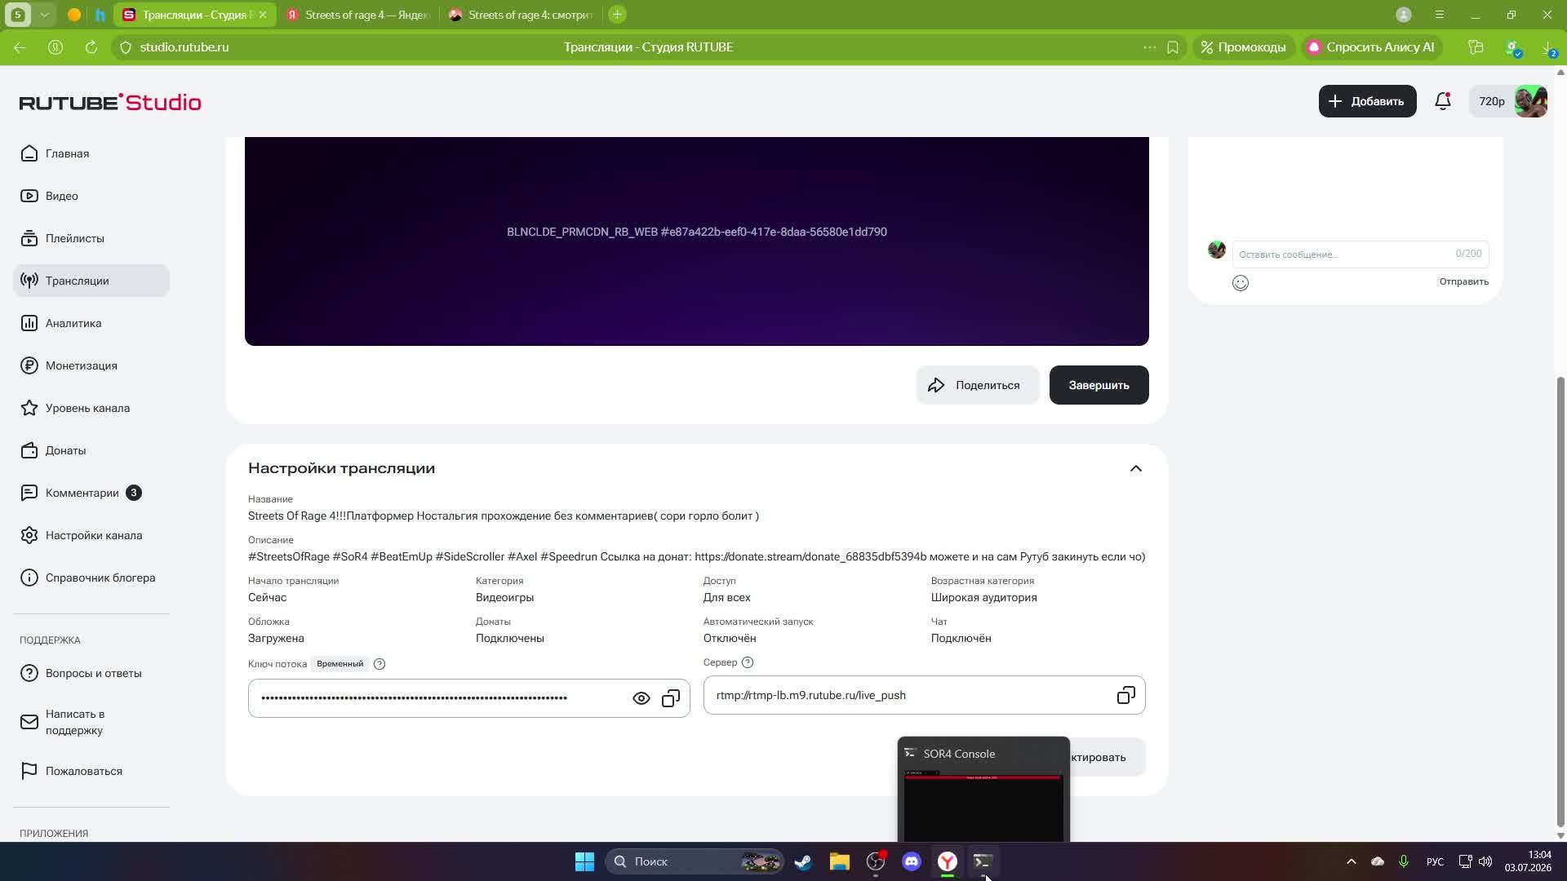Image resolution: width=1567 pixels, height=881 pixels.
Task: Click the Комментарии count badge
Action: (x=134, y=493)
